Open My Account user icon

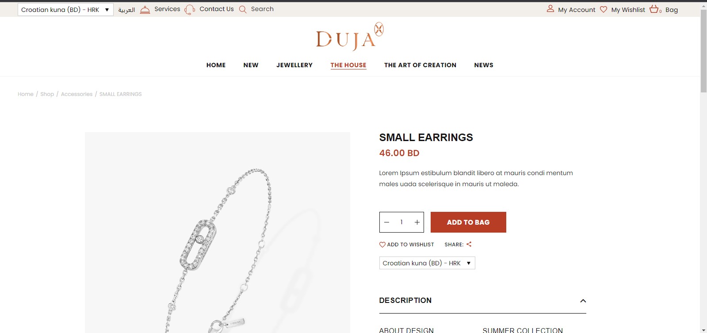[x=550, y=8]
